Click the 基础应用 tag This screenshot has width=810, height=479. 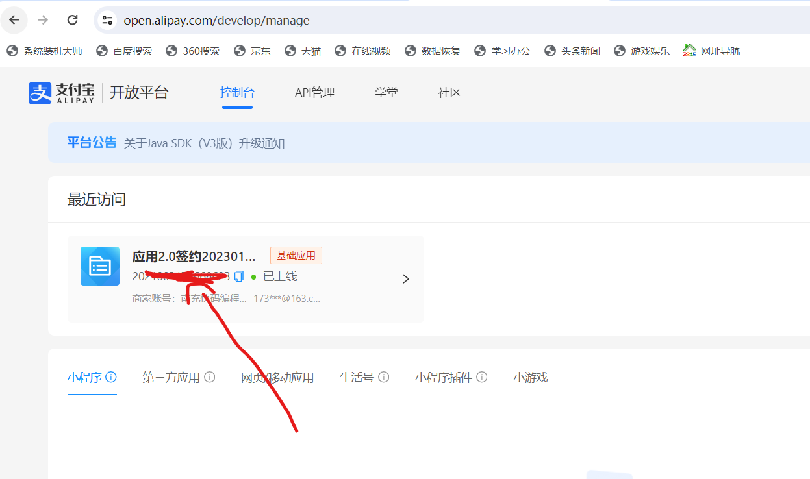tap(296, 256)
